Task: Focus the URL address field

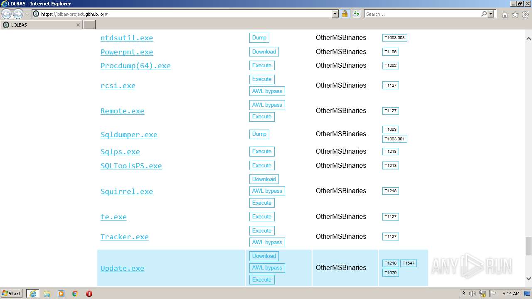Action: click(x=186, y=14)
